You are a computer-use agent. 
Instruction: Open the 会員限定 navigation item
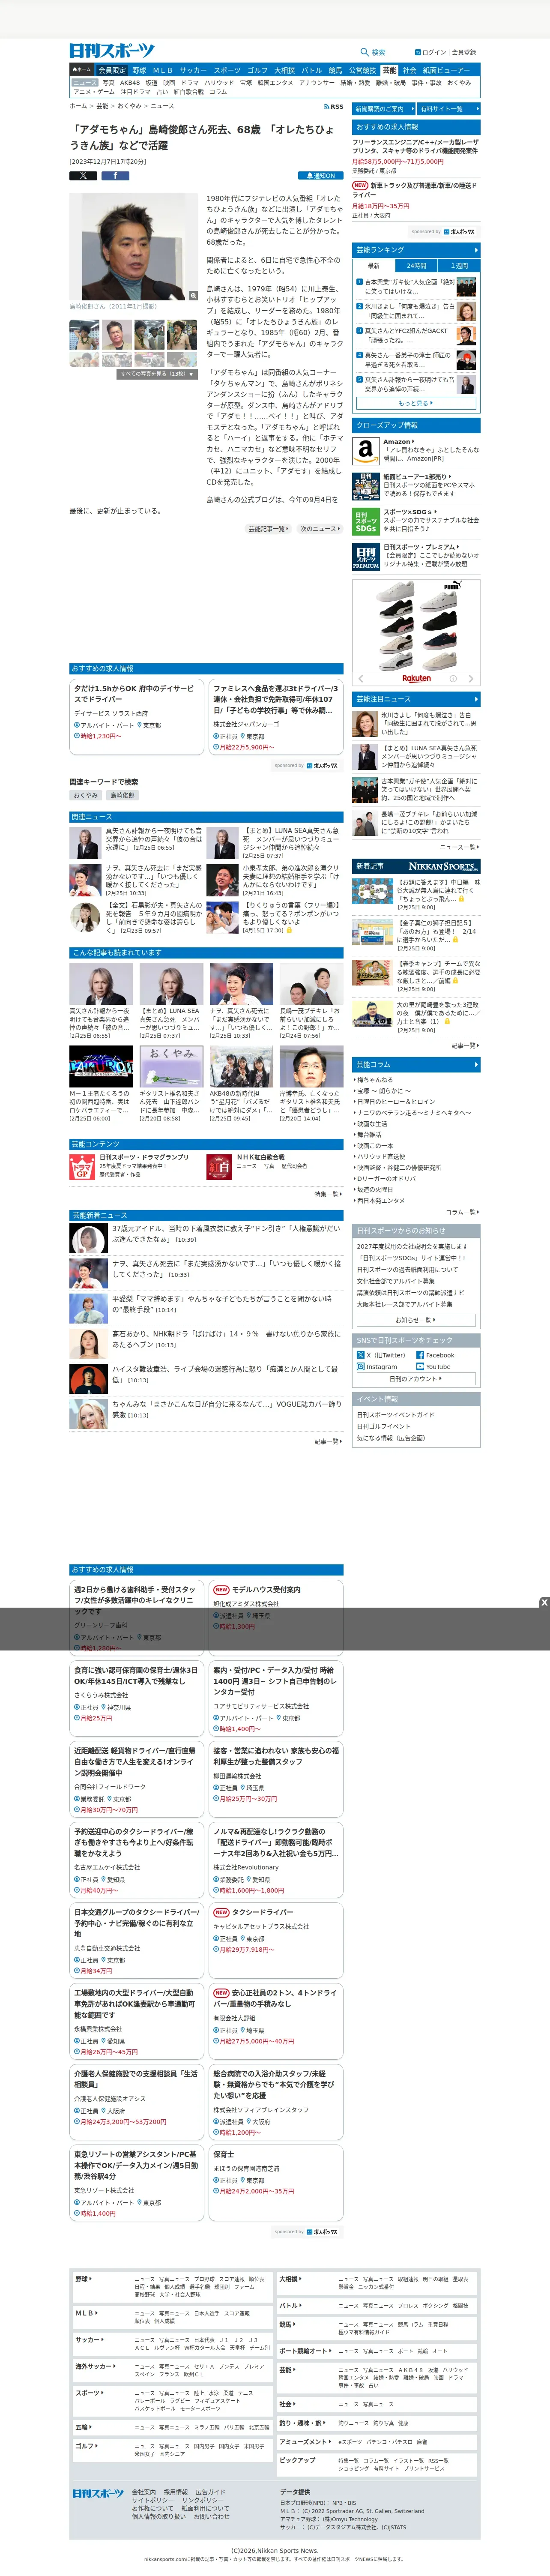[x=112, y=70]
